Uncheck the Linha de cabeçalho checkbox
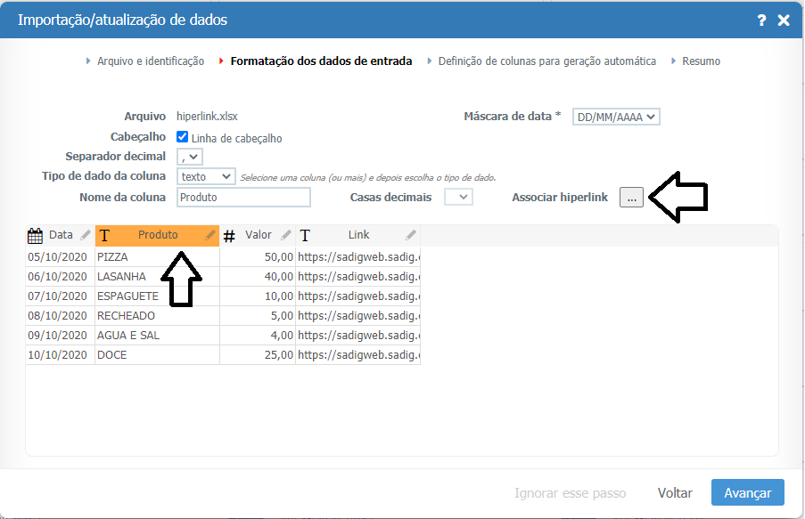 click(x=183, y=137)
